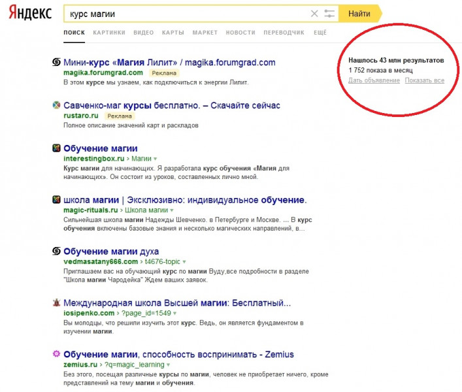
Task: Open Международная школа Высшей магии result title
Action: point(177,303)
